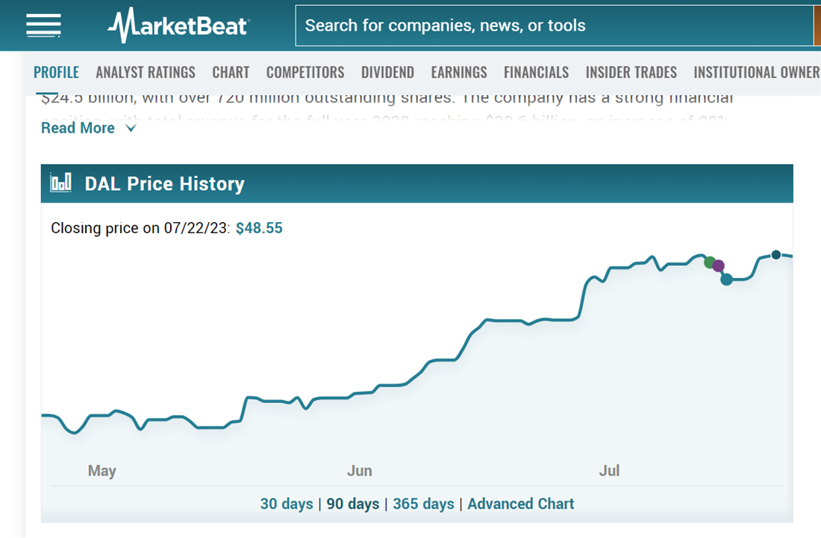
Task: Open the Dividend tab
Action: (387, 72)
